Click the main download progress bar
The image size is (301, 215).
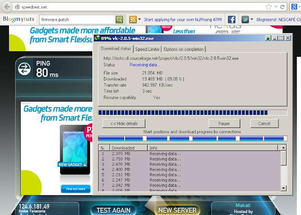[x=192, y=113]
